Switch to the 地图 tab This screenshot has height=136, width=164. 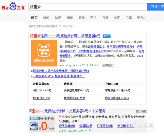(117, 18)
